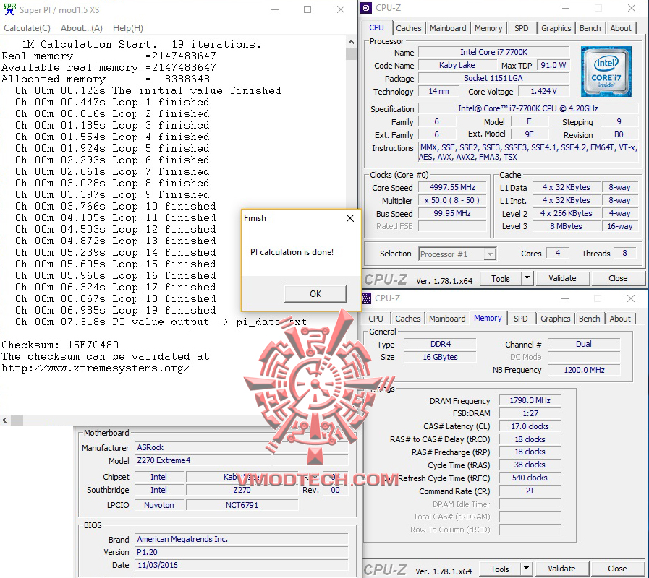Screen dimensions: 649x578
Task: Click the Super PI icon in the title bar
Action: point(9,10)
